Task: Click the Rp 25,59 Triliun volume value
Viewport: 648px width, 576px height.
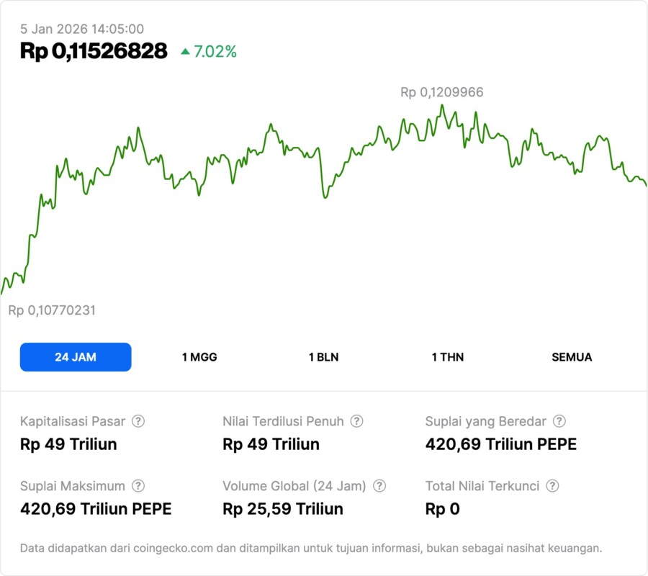Action: click(x=283, y=509)
